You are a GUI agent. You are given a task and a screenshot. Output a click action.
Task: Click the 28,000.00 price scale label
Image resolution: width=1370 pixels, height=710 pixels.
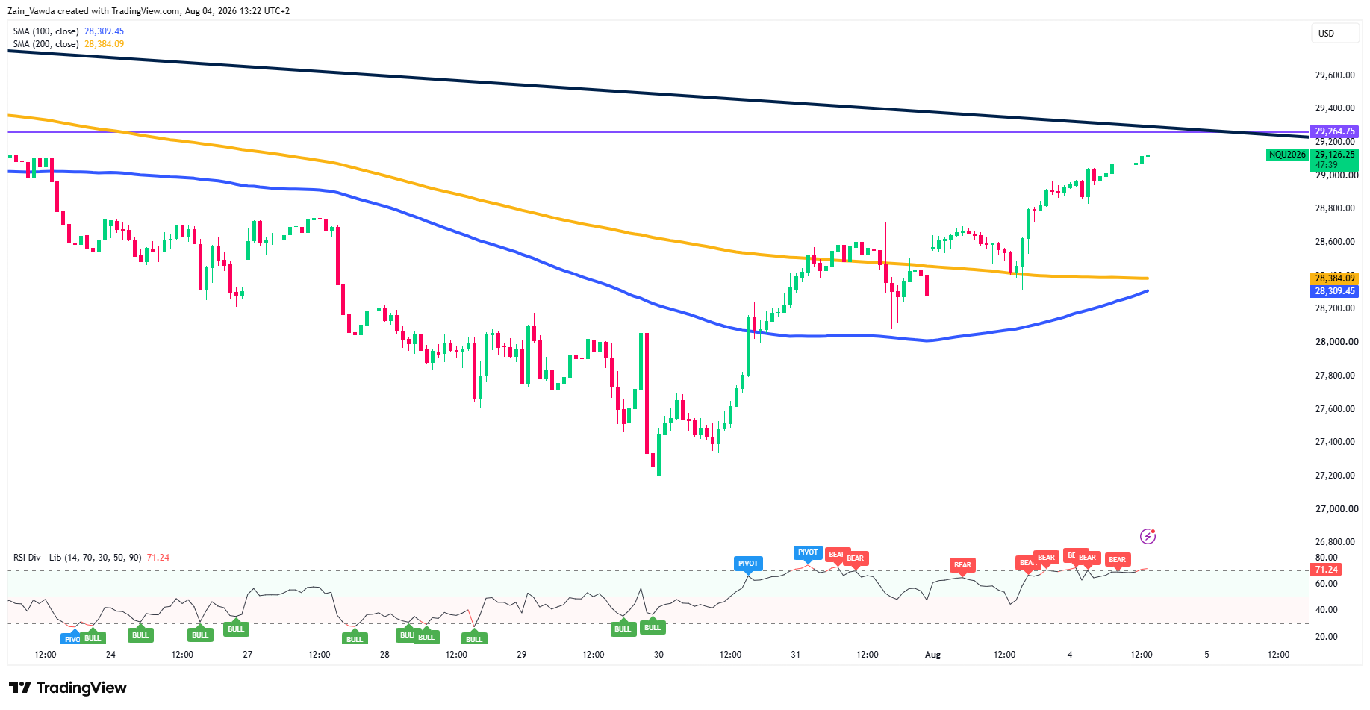point(1335,342)
